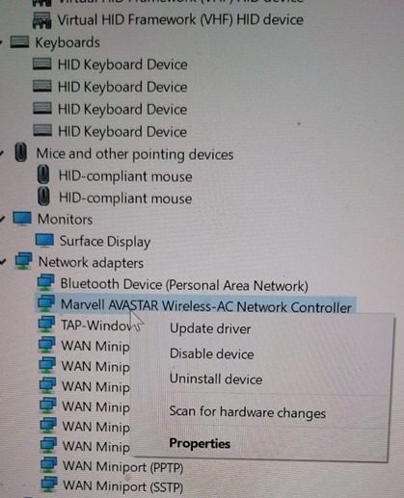The image size is (404, 498).
Task: Choose Disable device from context menu
Action: (212, 354)
